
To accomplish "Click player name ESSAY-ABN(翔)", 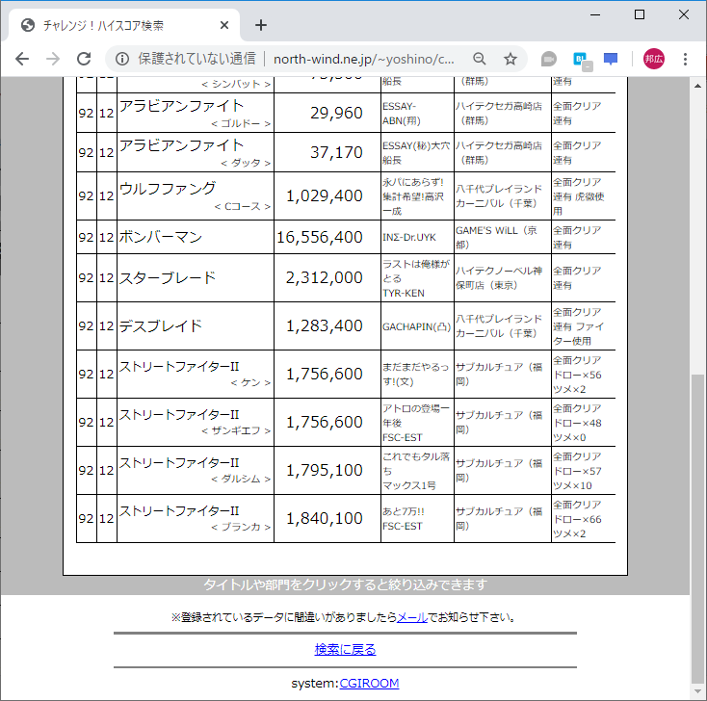I will coord(402,114).
